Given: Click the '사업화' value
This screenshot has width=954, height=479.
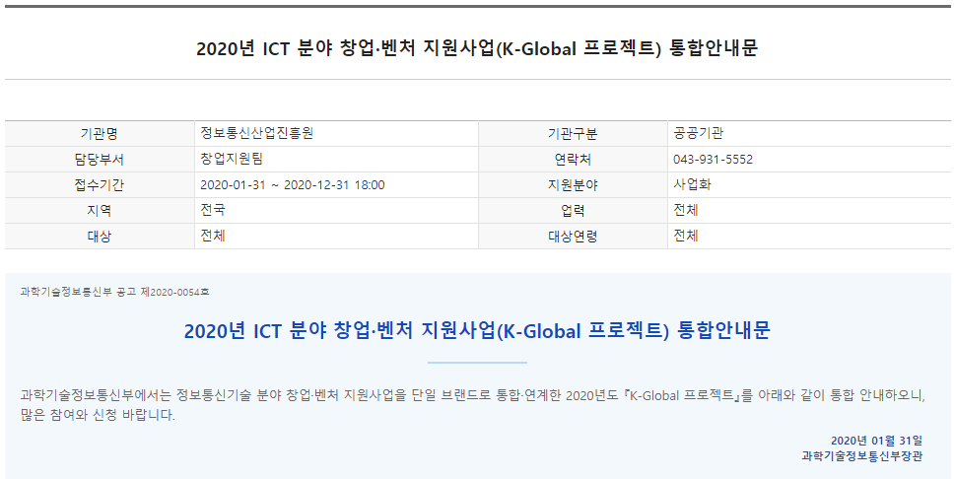Looking at the screenshot, I should pyautogui.click(x=692, y=184).
